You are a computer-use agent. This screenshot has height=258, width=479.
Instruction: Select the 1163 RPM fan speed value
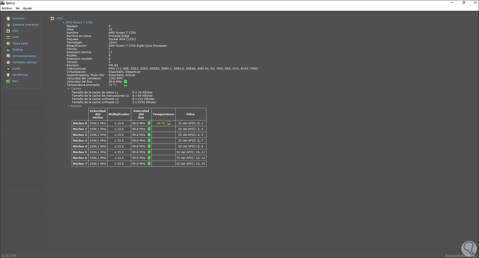tap(116, 78)
